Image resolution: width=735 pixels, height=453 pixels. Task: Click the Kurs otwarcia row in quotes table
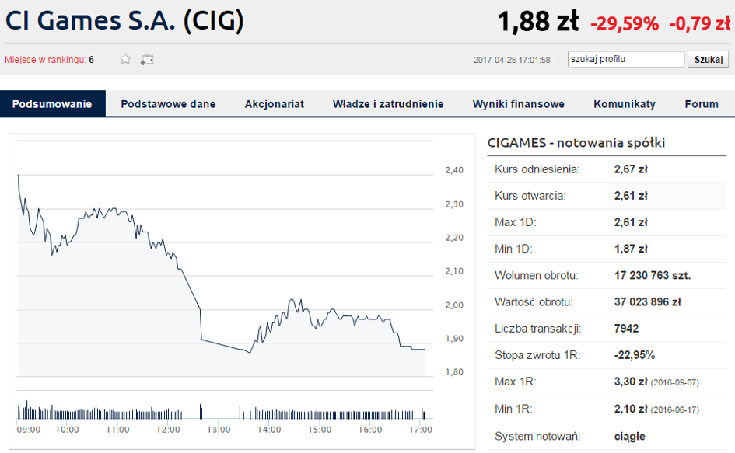coord(607,196)
